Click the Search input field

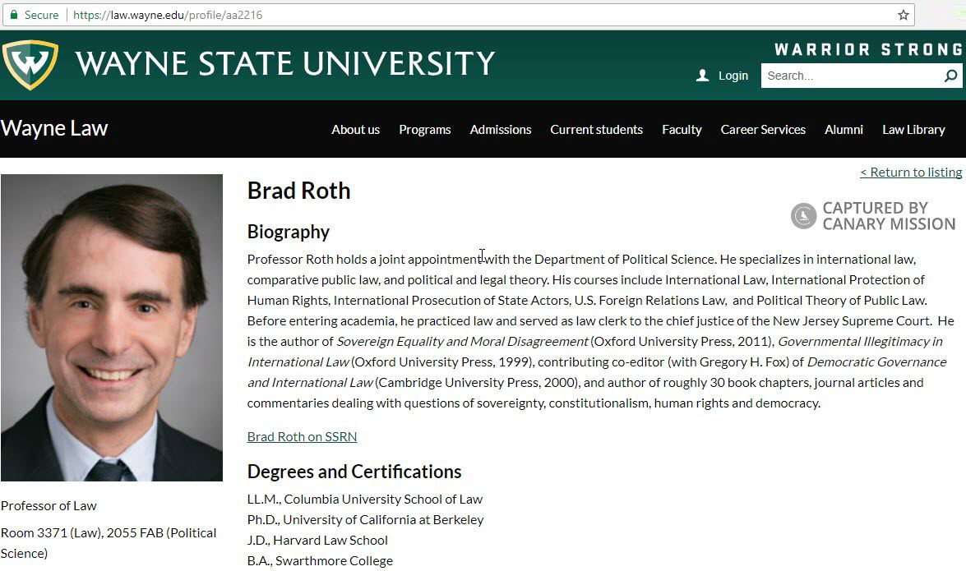click(x=851, y=76)
